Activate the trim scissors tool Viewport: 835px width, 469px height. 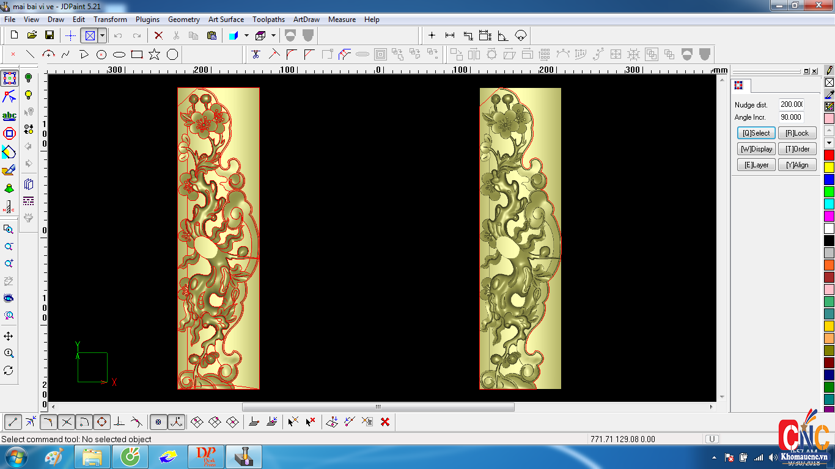pyautogui.click(x=256, y=54)
